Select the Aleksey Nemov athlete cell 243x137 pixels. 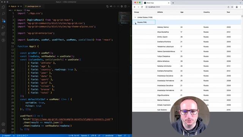(x=163, y=27)
